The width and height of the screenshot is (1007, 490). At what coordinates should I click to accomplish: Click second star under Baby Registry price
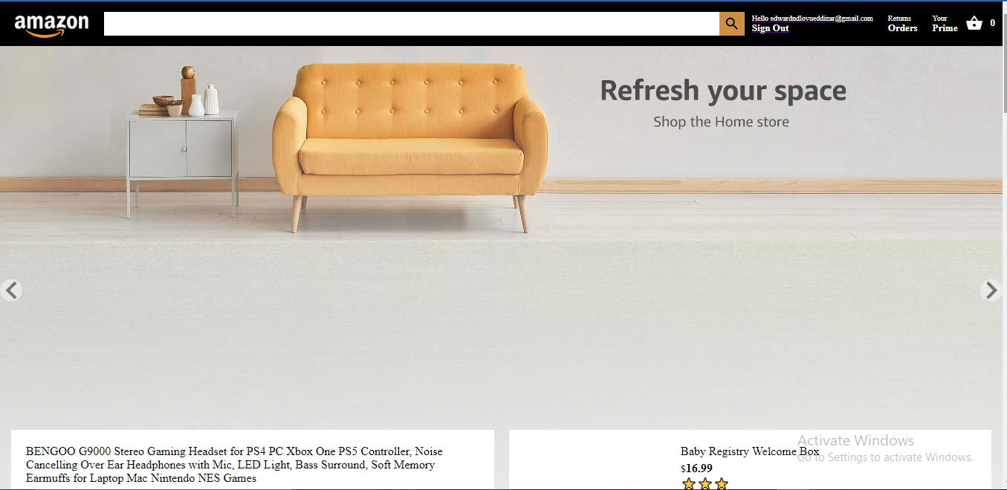click(x=705, y=483)
